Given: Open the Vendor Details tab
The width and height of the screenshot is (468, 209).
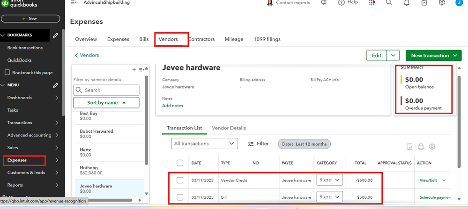Looking at the screenshot, I should click(x=229, y=128).
